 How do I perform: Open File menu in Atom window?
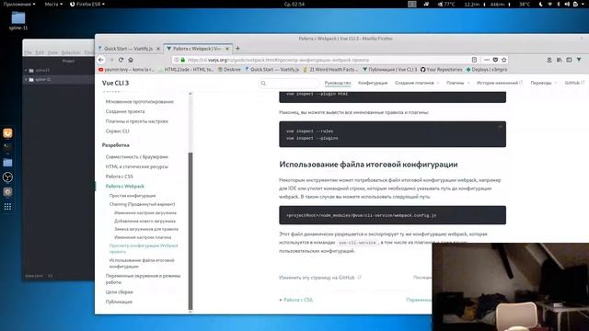(29, 52)
